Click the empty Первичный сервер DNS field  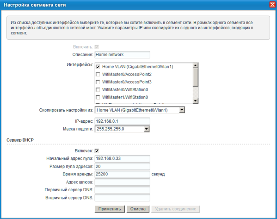coord(123,190)
